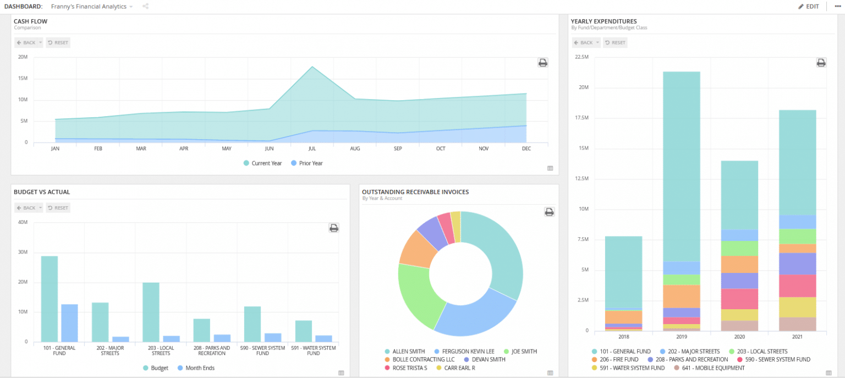Print the Budget vs Actual chart
845x378 pixels.
tap(333, 227)
